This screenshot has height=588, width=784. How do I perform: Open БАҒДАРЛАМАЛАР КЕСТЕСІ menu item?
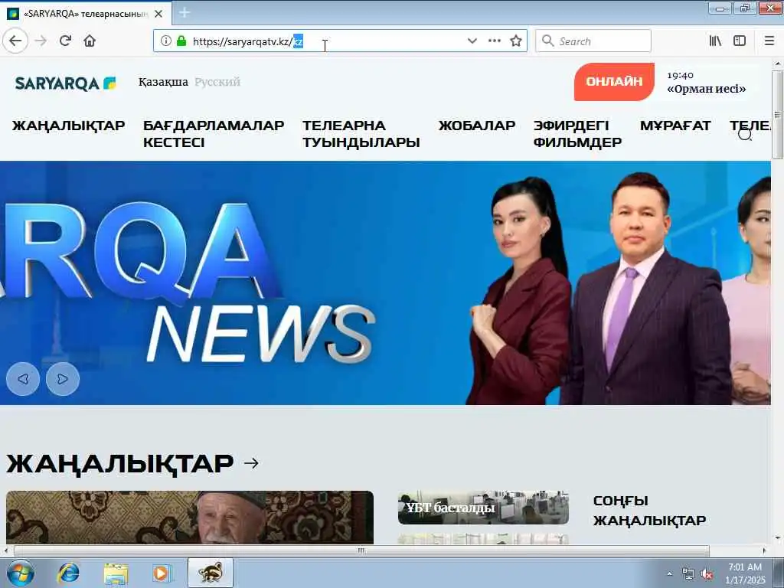[214, 134]
